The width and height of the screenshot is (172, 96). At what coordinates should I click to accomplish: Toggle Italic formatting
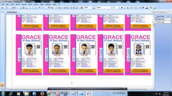click(125, 8)
